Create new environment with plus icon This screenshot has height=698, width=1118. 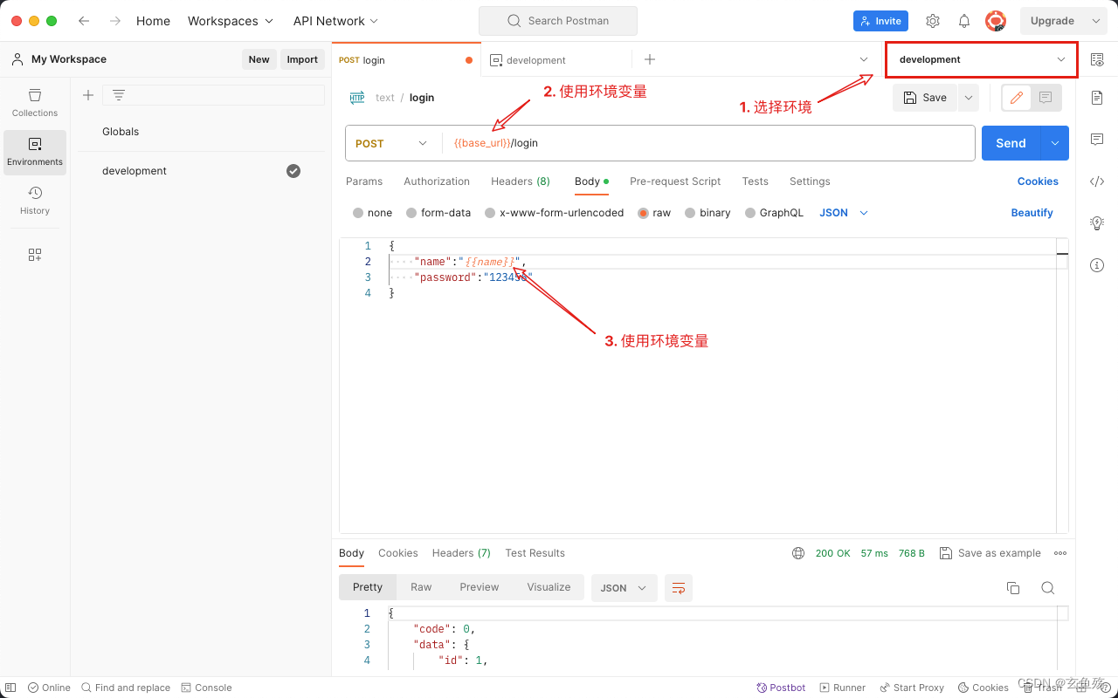(88, 95)
